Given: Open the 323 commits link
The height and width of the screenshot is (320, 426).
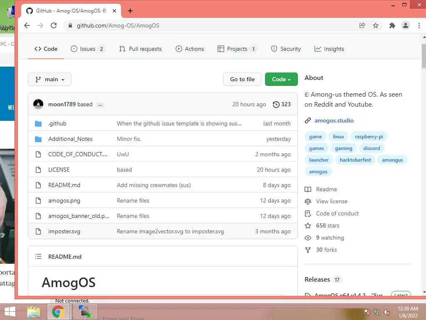Looking at the screenshot, I should [x=282, y=105].
